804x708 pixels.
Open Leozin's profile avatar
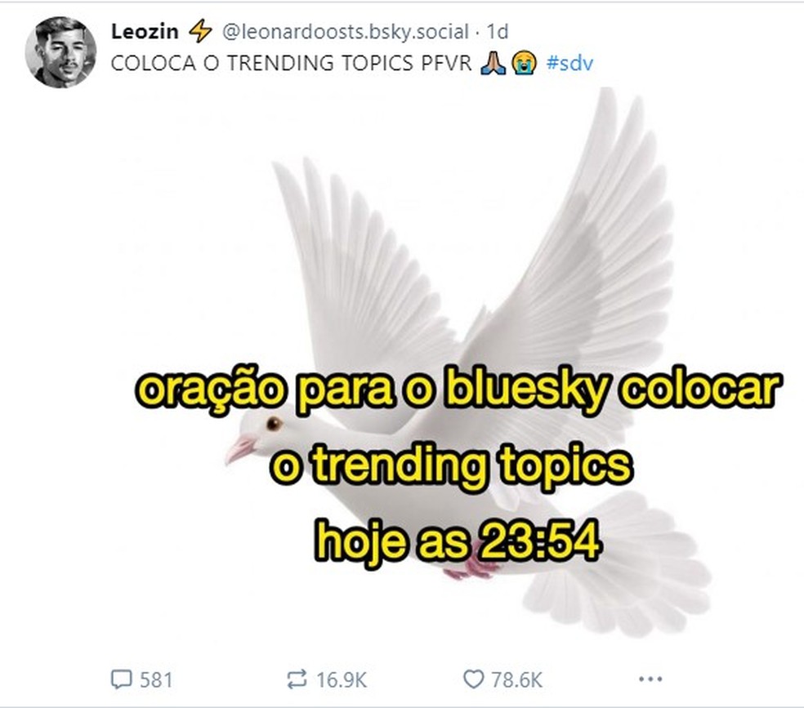(x=60, y=52)
